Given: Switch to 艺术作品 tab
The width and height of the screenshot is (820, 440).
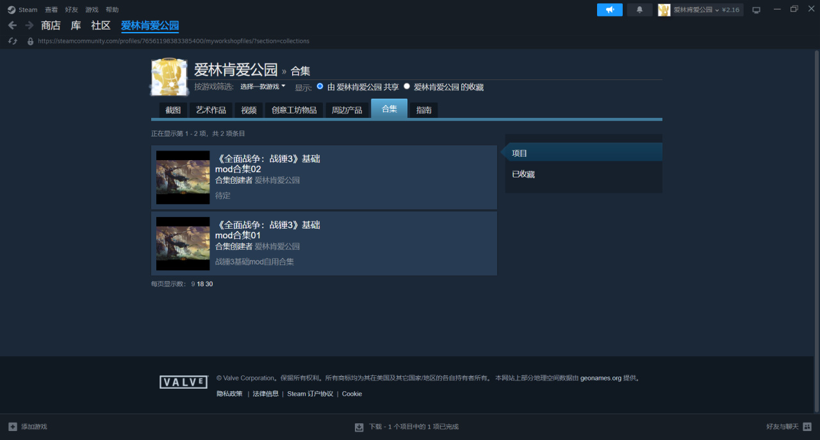Looking at the screenshot, I should pos(211,110).
